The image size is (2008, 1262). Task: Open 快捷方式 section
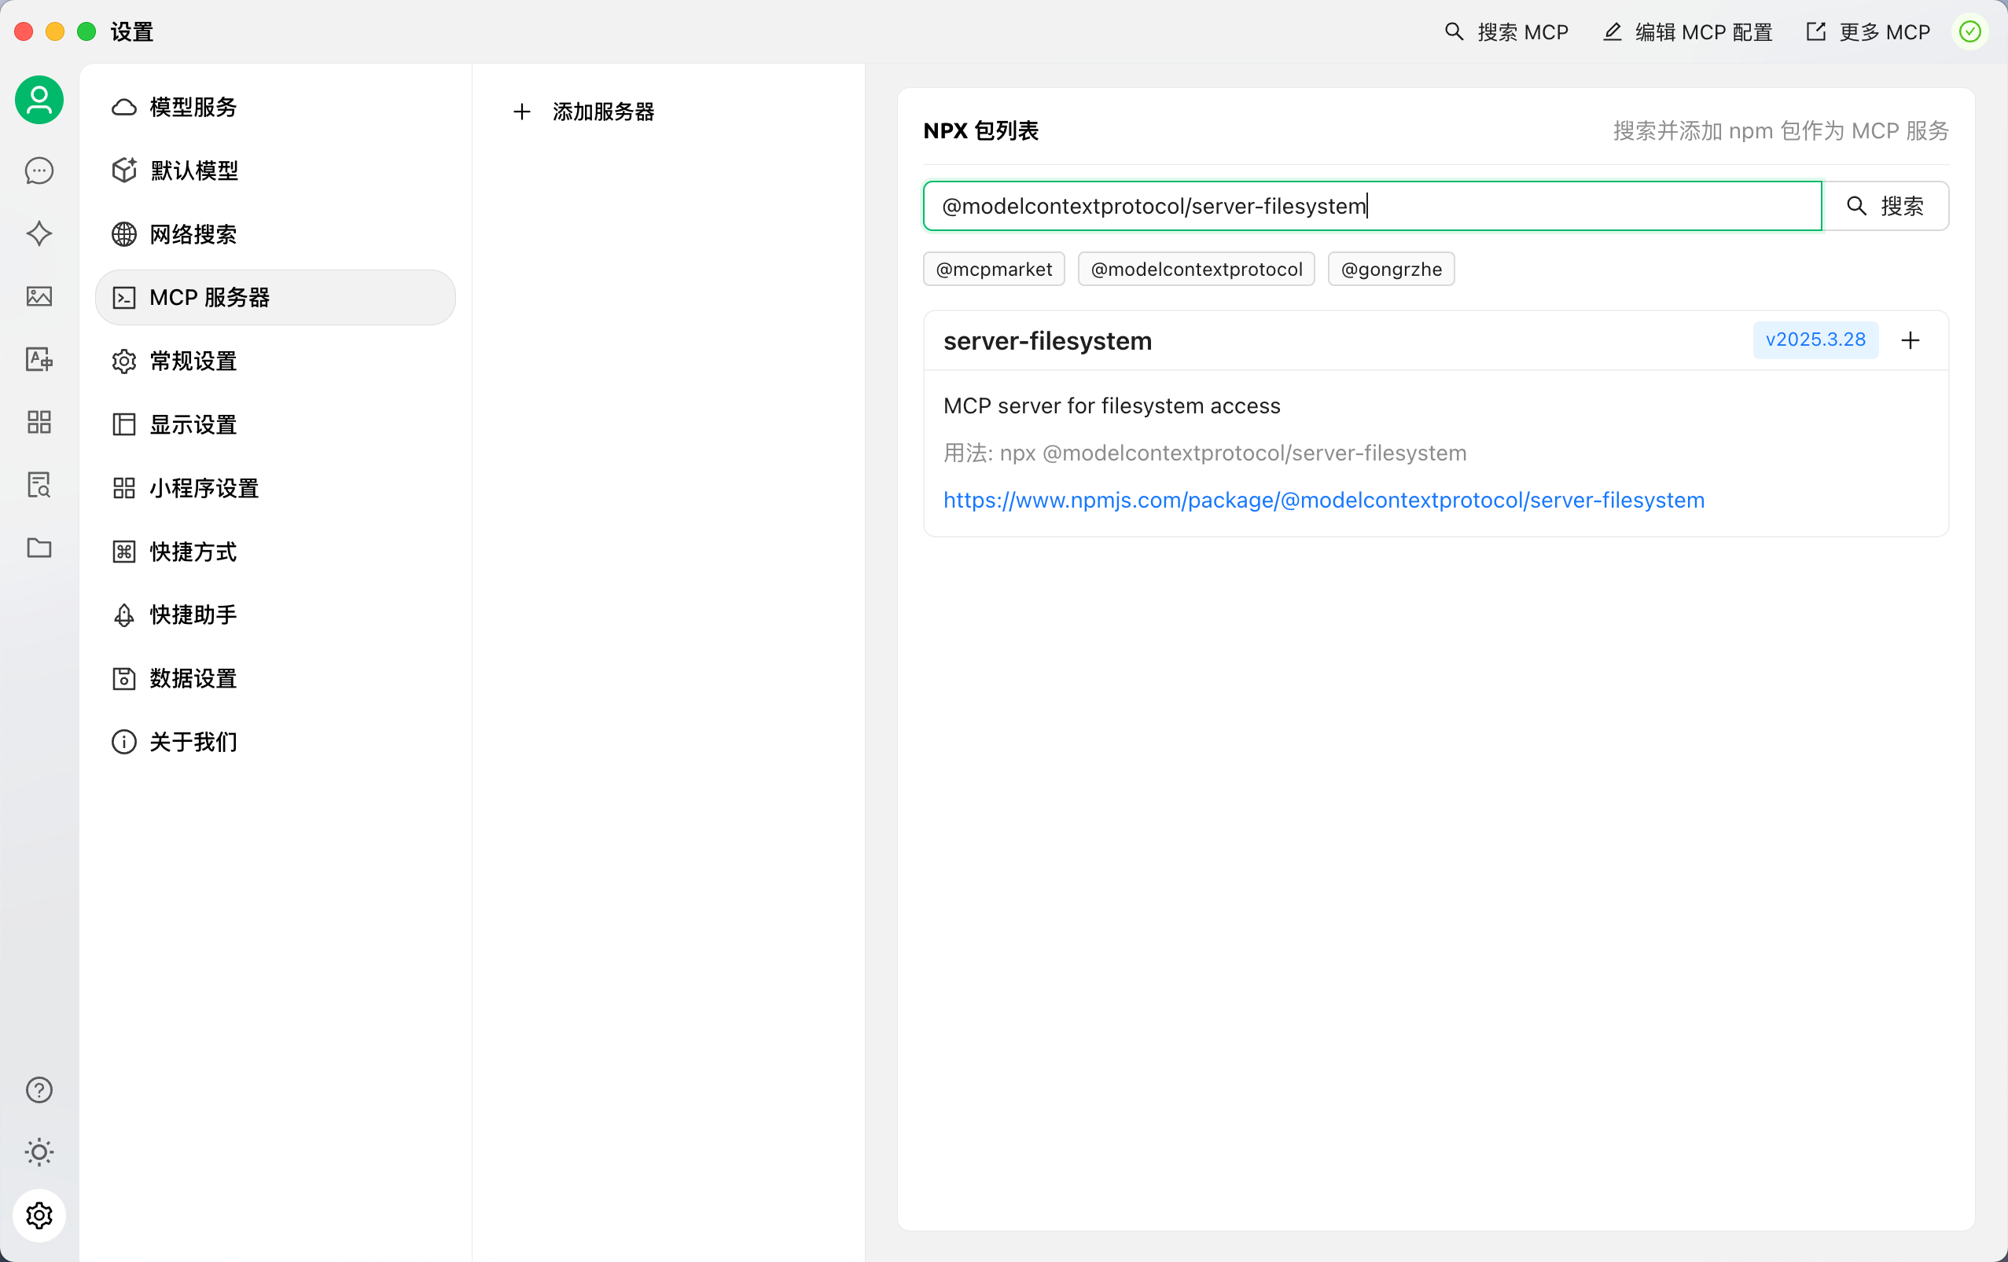(x=275, y=551)
